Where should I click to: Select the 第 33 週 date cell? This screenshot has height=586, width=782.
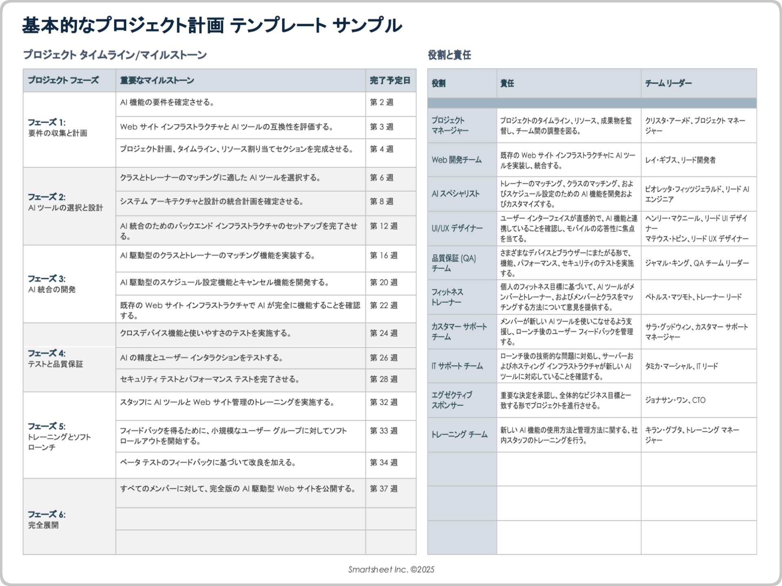pyautogui.click(x=391, y=436)
